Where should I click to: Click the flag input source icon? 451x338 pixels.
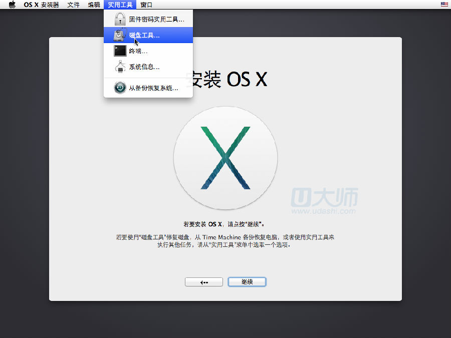coord(444,5)
